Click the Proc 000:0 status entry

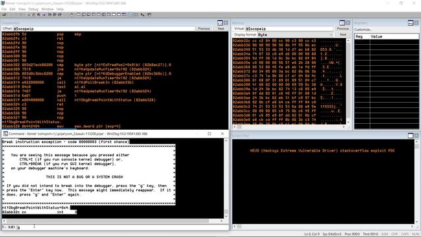[x=352, y=234]
